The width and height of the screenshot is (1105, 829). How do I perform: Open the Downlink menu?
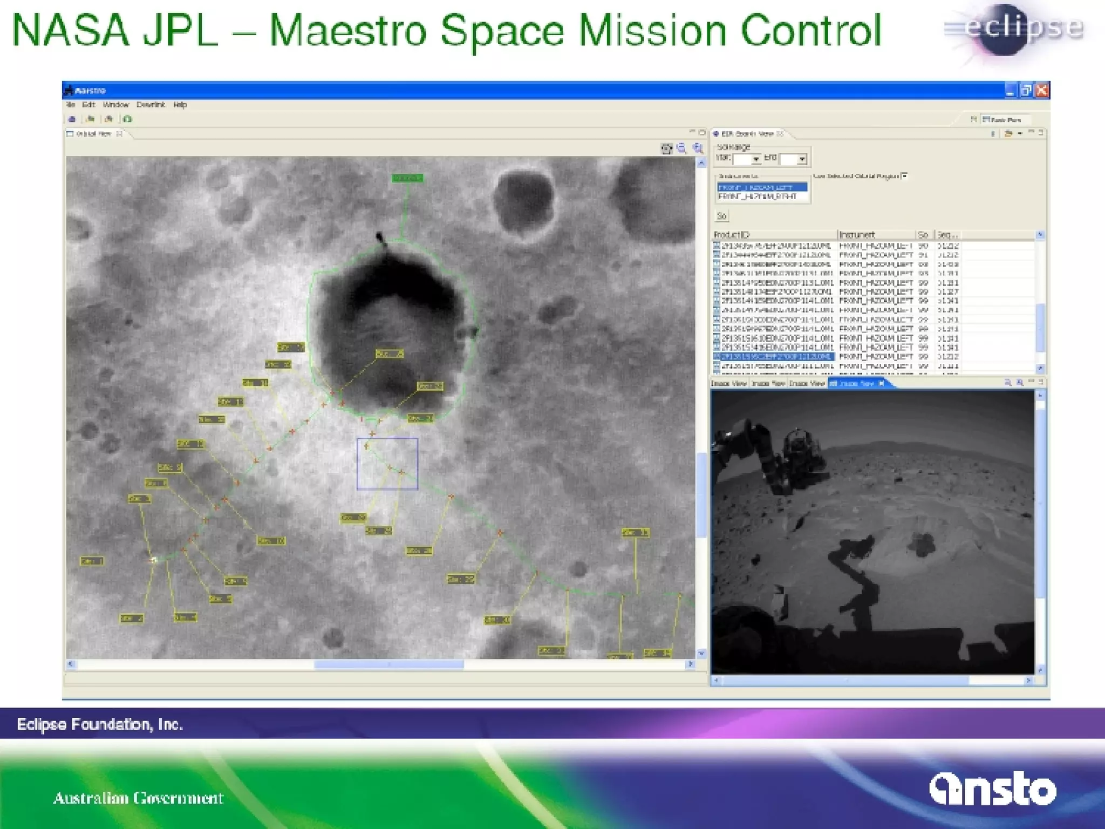[151, 105]
